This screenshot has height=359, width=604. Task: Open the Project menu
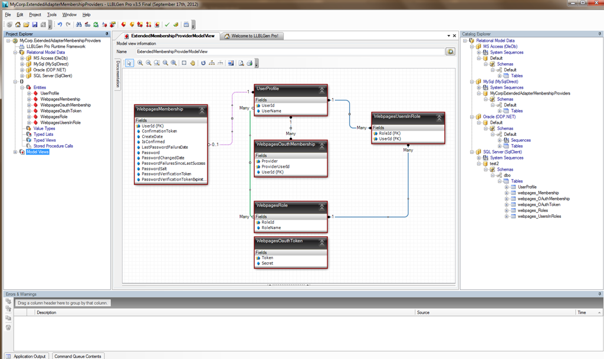(35, 14)
